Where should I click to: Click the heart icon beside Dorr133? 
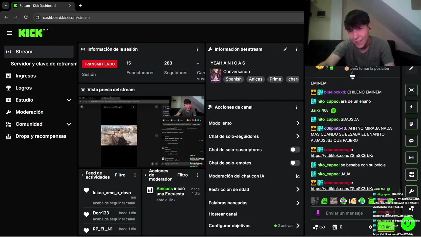pos(86,215)
